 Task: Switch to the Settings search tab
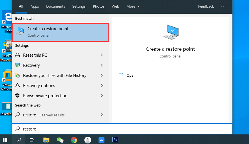(x=79, y=6)
